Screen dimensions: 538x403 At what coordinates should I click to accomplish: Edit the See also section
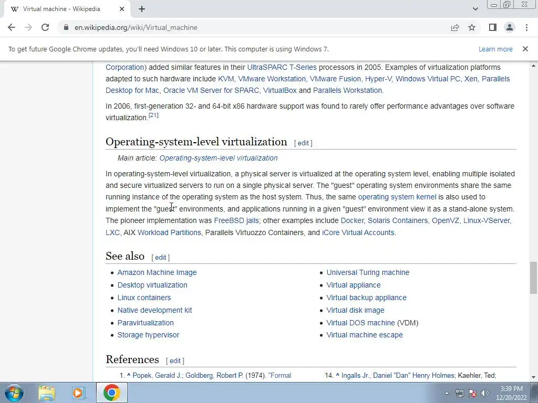pyautogui.click(x=160, y=257)
